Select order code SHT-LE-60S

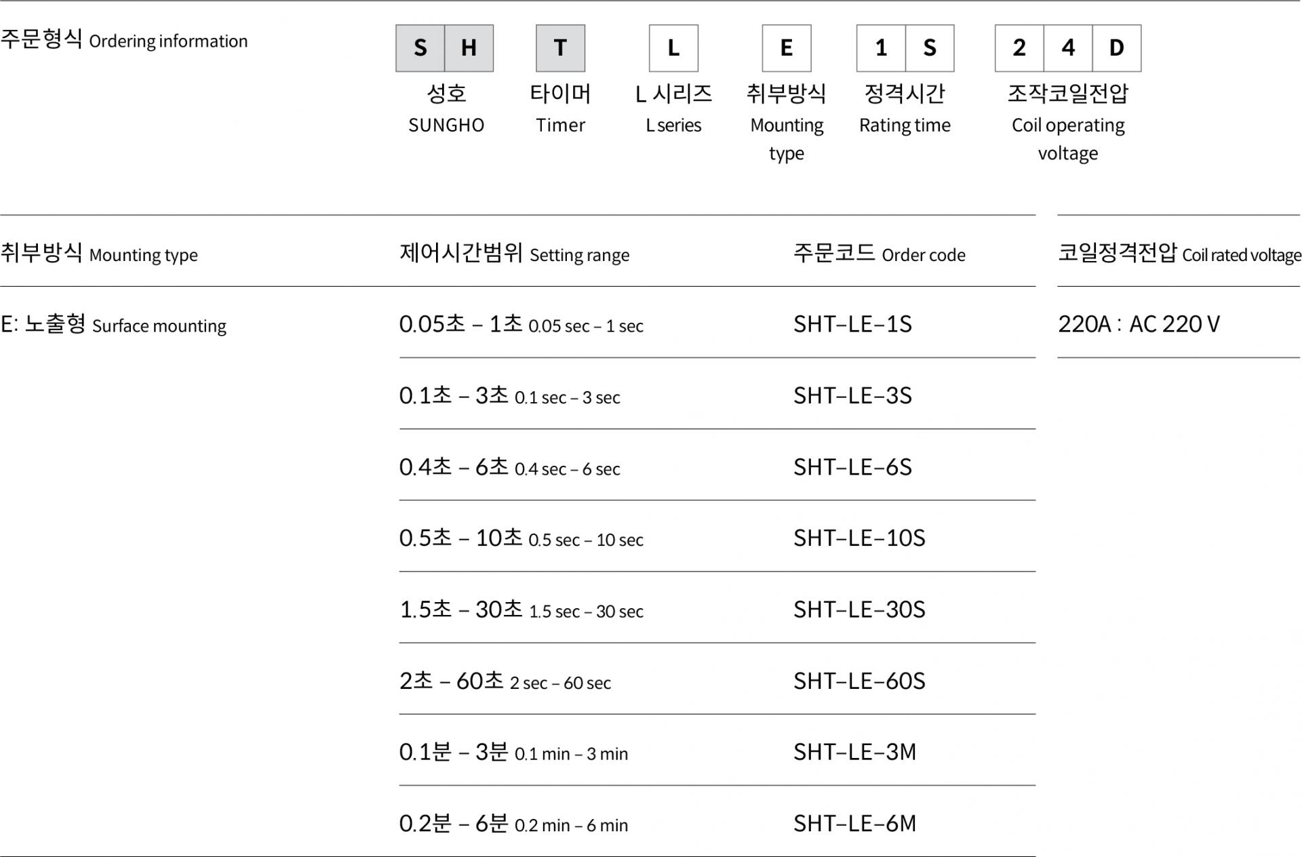pyautogui.click(x=859, y=681)
